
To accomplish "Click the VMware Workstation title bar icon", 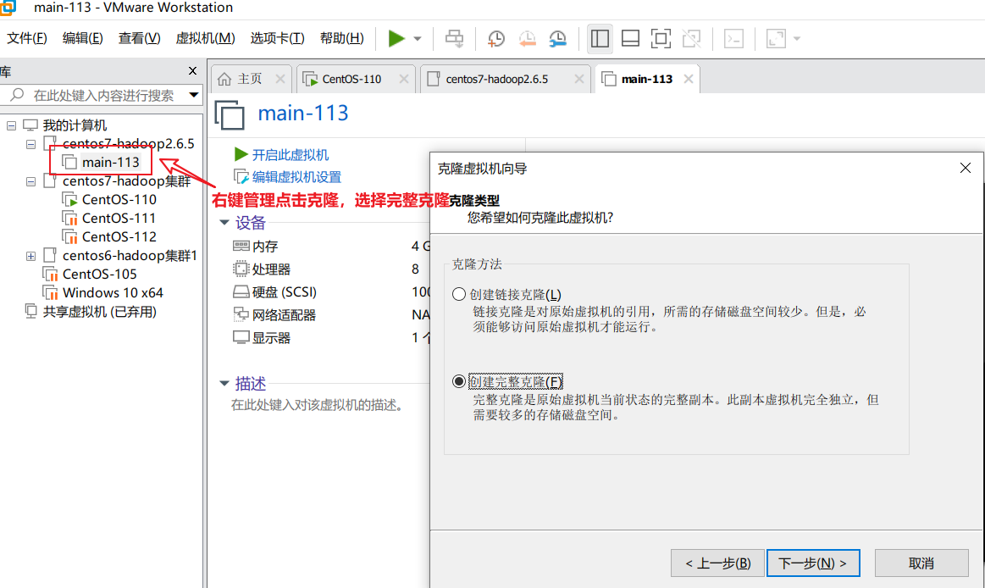I will (8, 8).
